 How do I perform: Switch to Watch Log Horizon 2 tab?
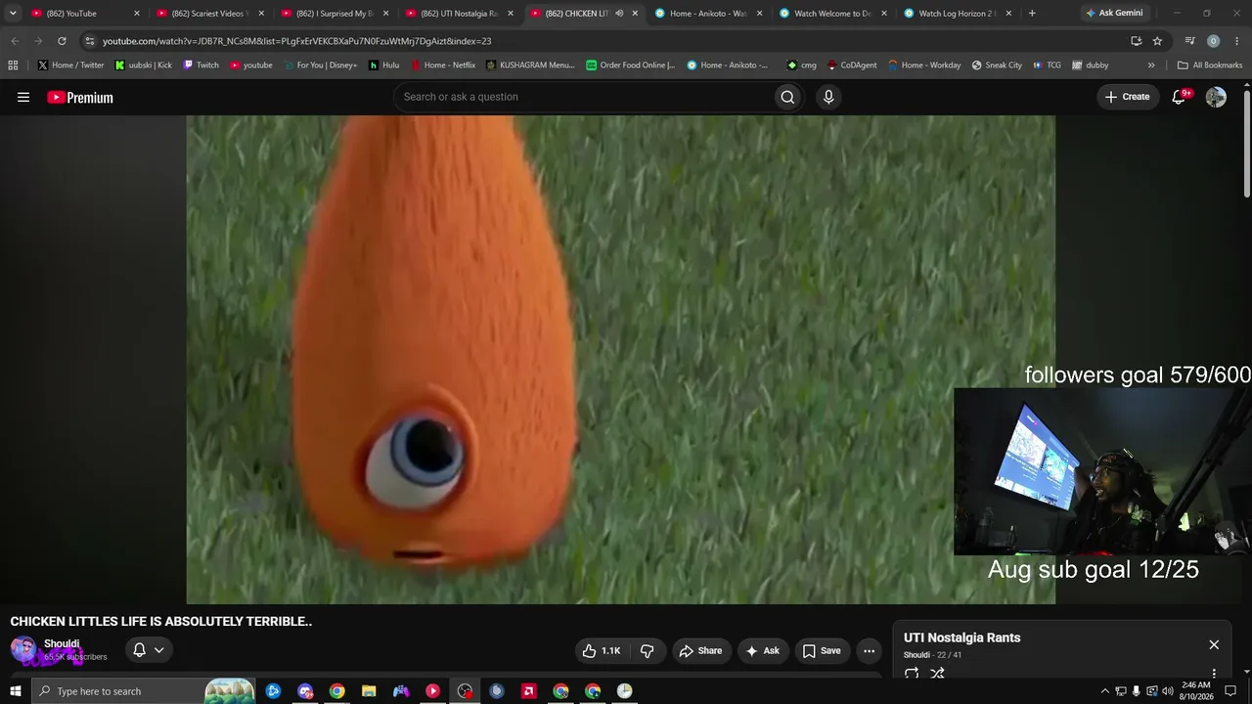(x=958, y=14)
